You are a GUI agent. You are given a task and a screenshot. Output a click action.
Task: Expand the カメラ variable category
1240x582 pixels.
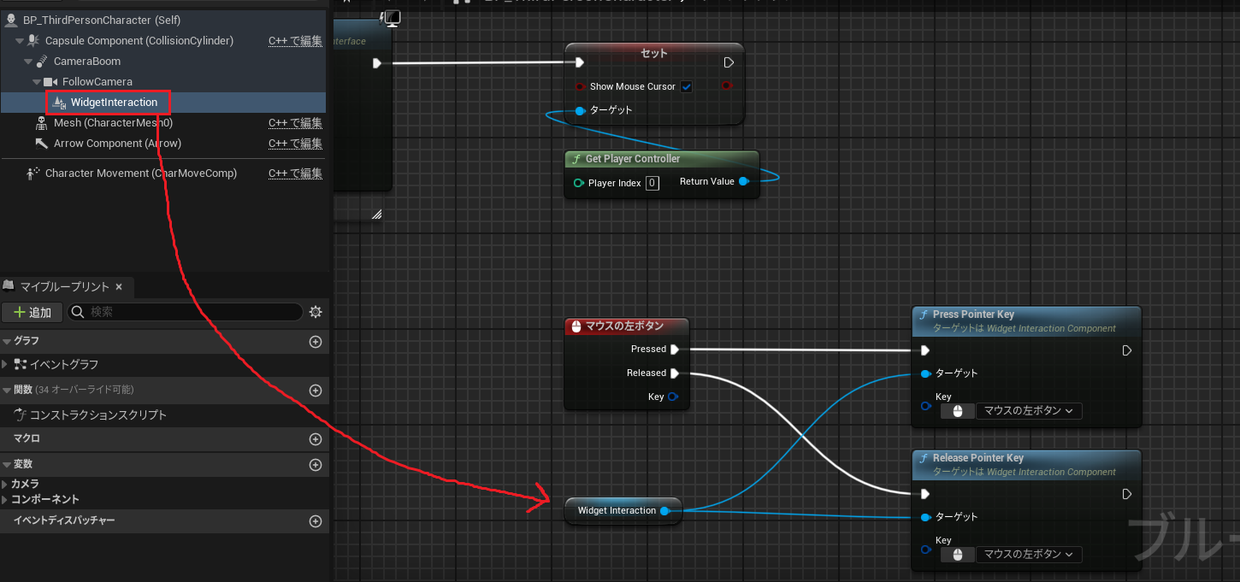[x=5, y=485]
